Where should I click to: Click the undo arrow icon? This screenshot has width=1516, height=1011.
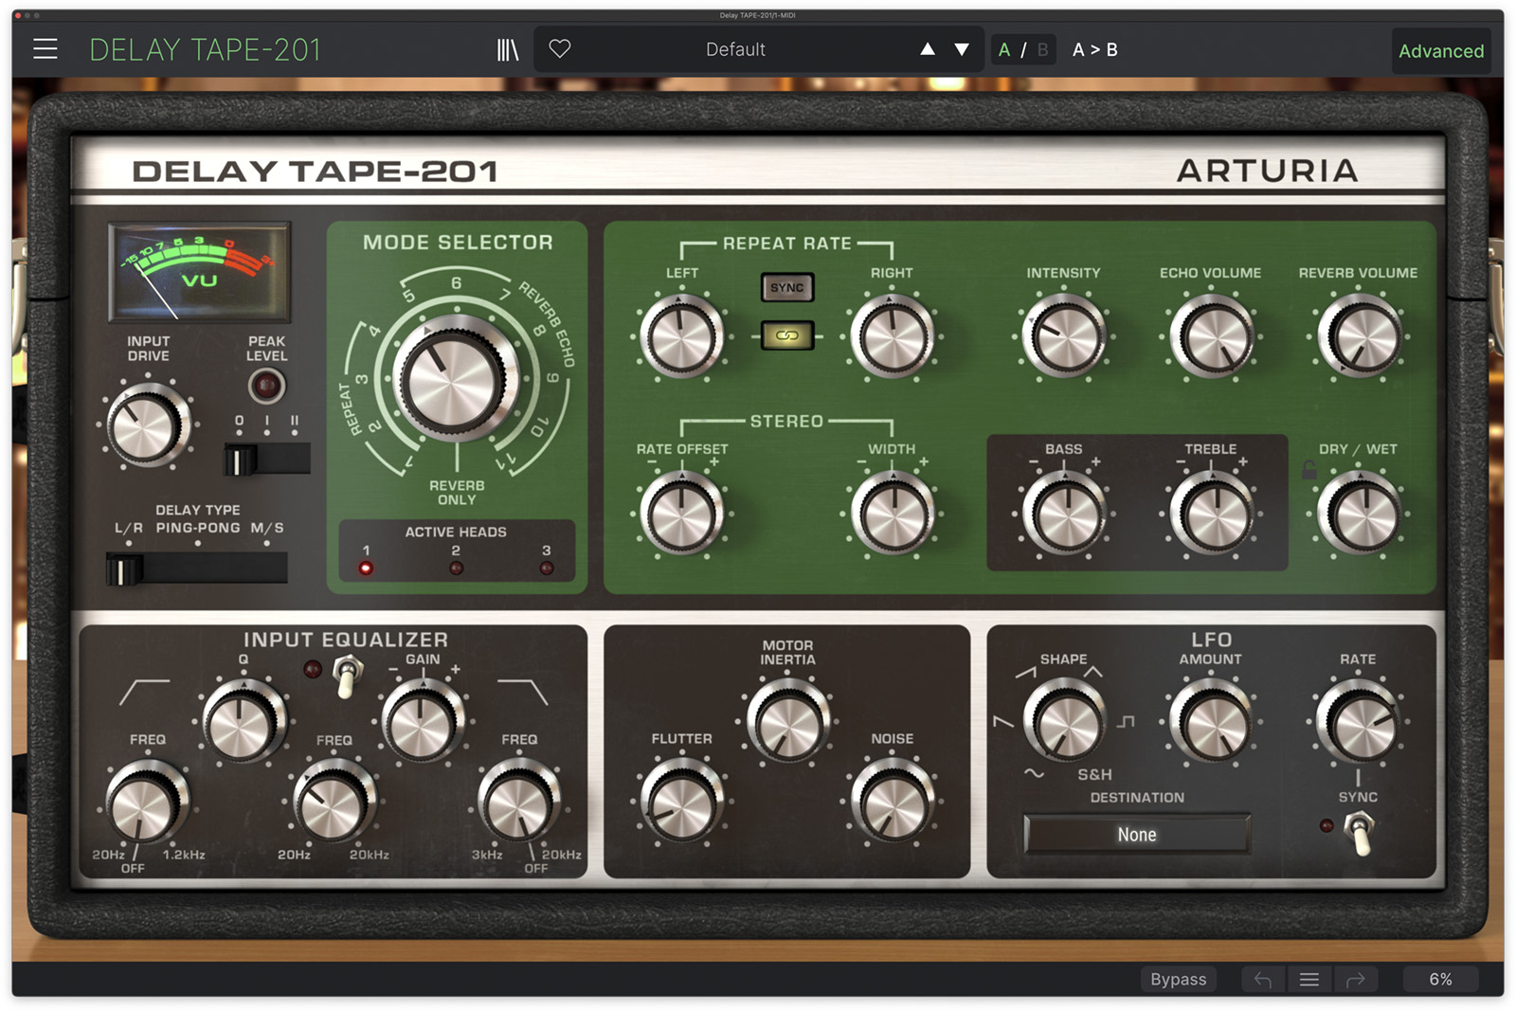pyautogui.click(x=1263, y=979)
